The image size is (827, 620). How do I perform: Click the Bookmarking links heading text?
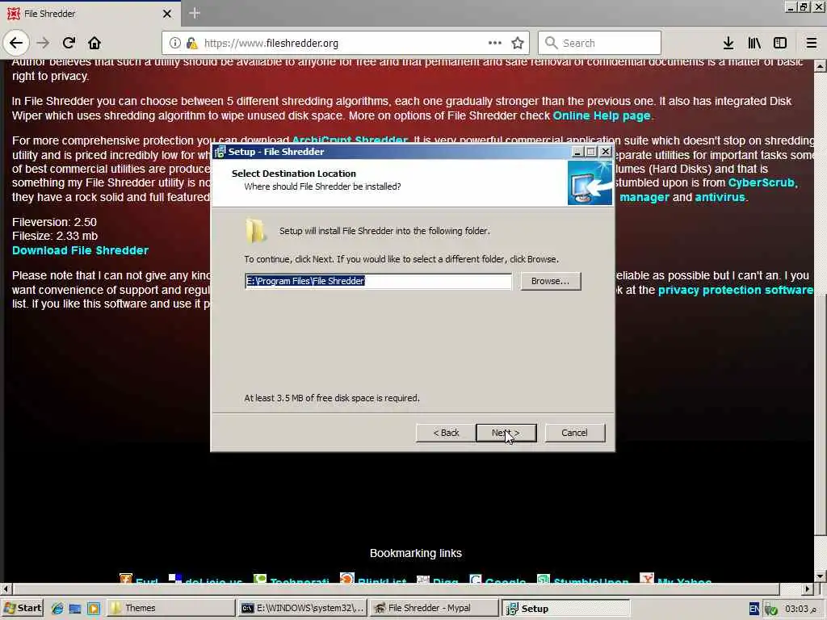416,553
